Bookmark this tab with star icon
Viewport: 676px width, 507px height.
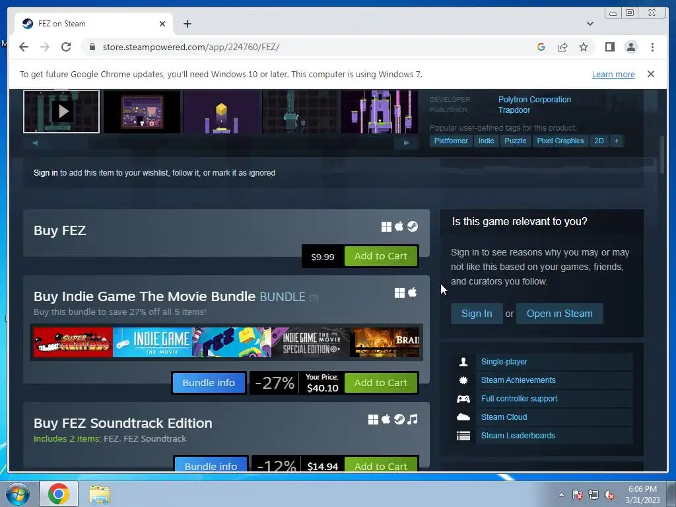pyautogui.click(x=584, y=47)
